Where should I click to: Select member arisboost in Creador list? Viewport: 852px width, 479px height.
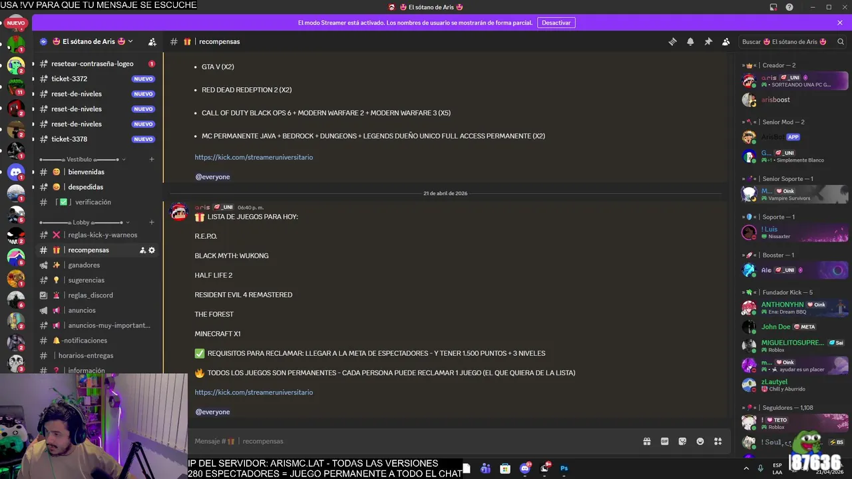[795, 100]
